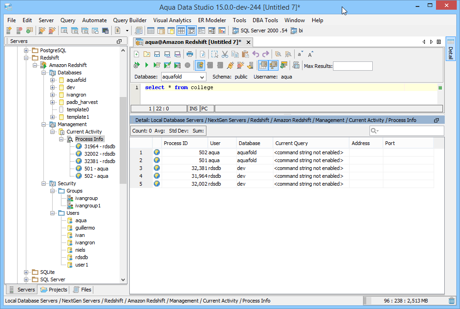Expand the SQLite folder node
The width and height of the screenshot is (460, 309).
click(26, 273)
